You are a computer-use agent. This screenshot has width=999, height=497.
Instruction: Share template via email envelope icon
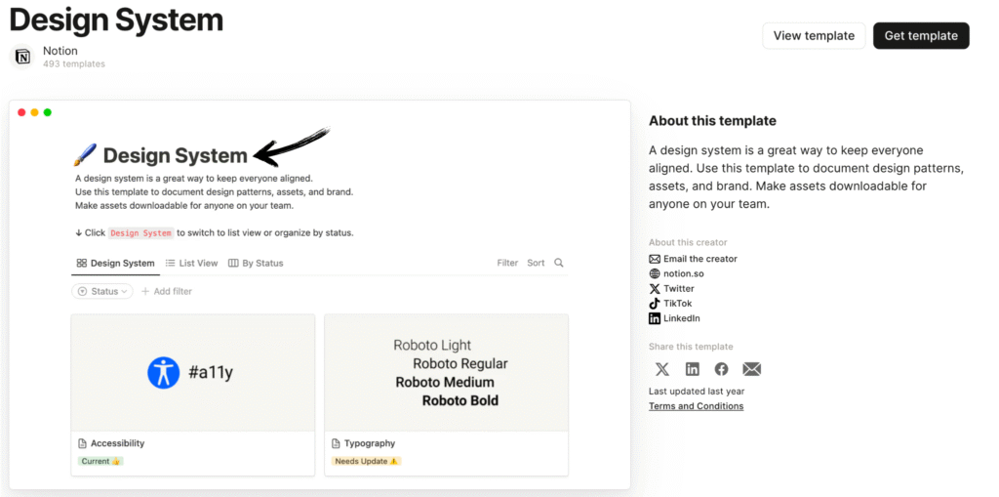[751, 368]
